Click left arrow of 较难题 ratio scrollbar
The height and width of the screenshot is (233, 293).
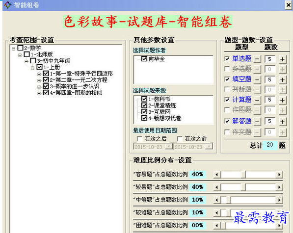click(x=217, y=213)
